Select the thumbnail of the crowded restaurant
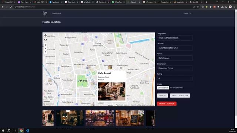 coord(100,118)
